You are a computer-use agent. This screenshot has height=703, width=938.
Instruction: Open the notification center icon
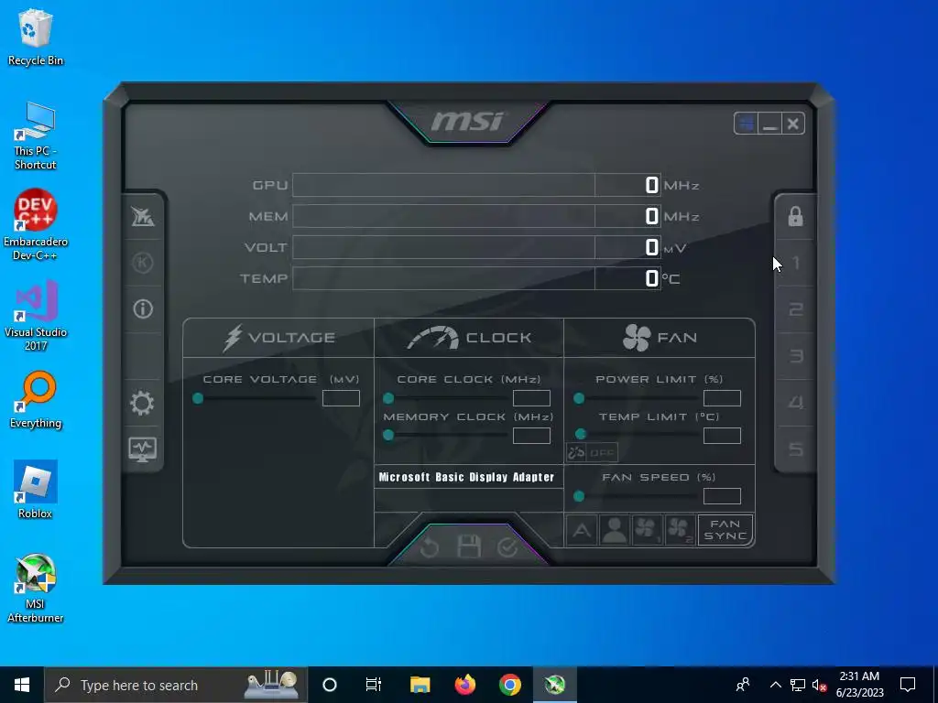coord(908,685)
